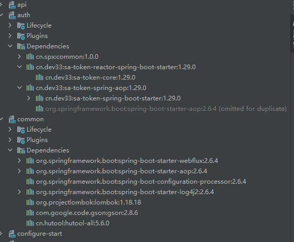Collapse Dependencies under common module

pyautogui.click(x=10, y=150)
